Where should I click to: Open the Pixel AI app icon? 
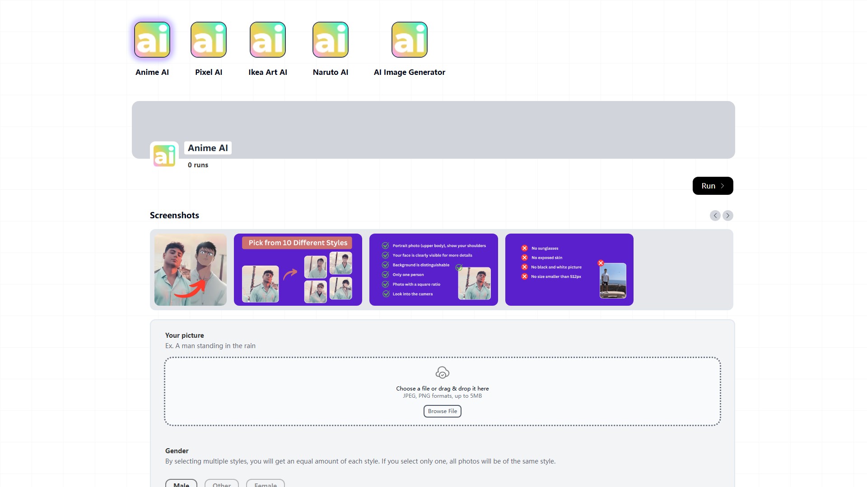209,40
